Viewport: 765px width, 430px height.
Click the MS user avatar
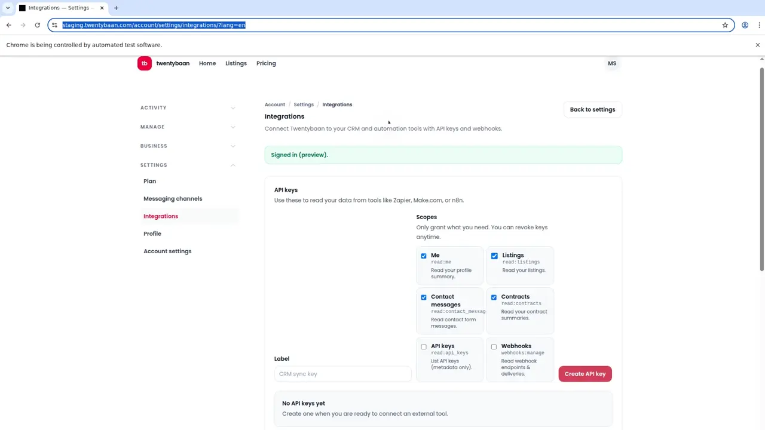pos(612,63)
